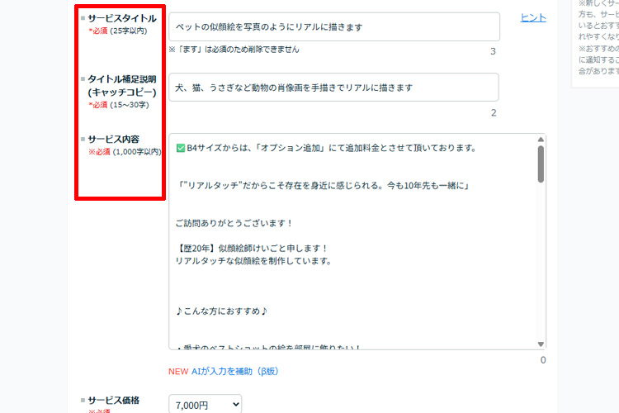Click the service content scrollbar thumb
This screenshot has height=413, width=619.
[541, 164]
